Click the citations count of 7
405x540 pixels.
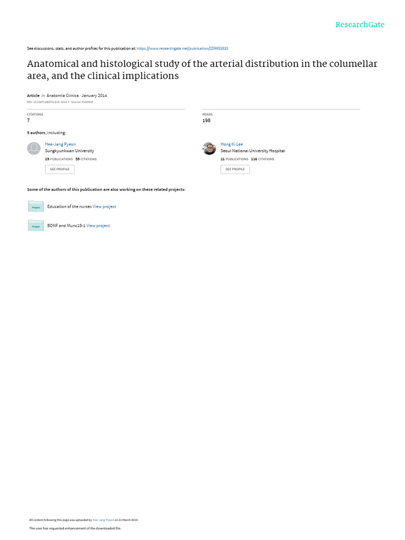(28, 121)
